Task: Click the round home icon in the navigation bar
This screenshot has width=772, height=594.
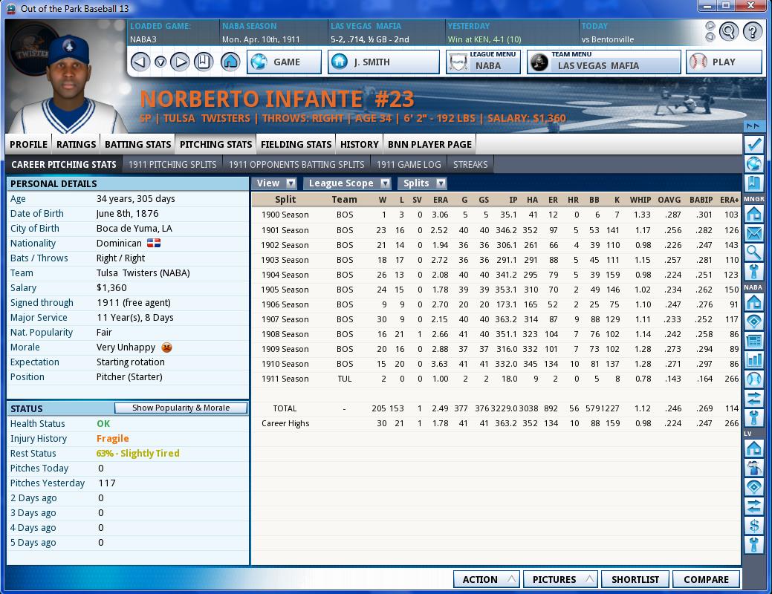Action: (x=230, y=62)
